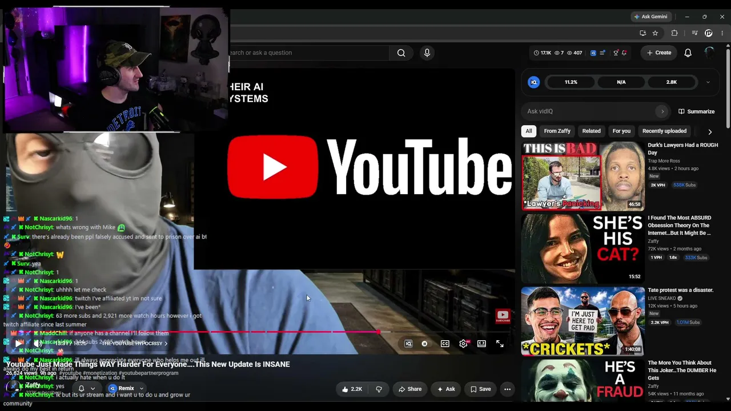Image resolution: width=731 pixels, height=411 pixels.
Task: Show more filter chips with right arrow
Action: click(x=710, y=131)
